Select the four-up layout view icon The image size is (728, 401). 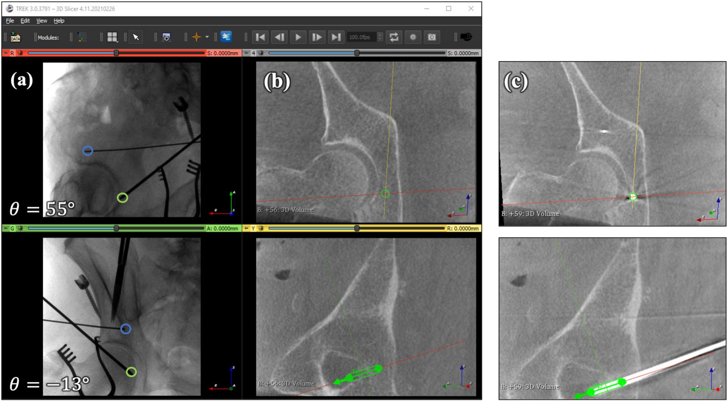pyautogui.click(x=112, y=37)
